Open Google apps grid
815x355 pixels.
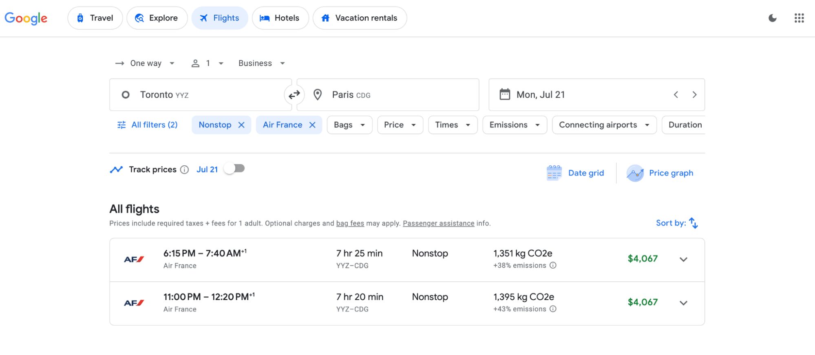click(799, 18)
